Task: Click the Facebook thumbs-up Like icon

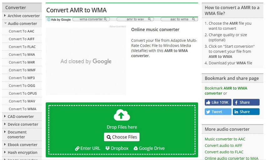Action: (208, 102)
